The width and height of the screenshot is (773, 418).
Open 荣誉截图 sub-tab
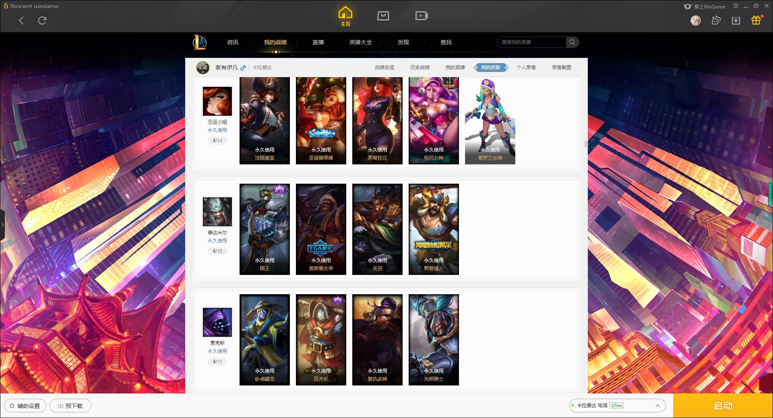coord(562,68)
